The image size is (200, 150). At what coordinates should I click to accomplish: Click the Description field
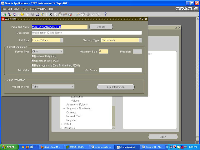point(87,33)
